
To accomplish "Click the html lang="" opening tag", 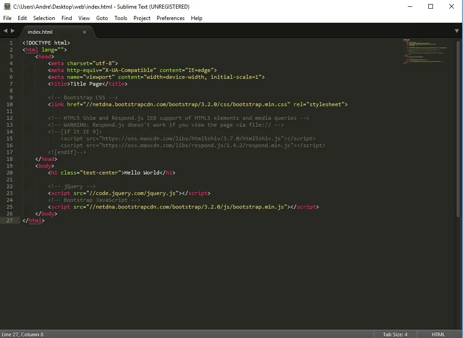I will point(45,50).
